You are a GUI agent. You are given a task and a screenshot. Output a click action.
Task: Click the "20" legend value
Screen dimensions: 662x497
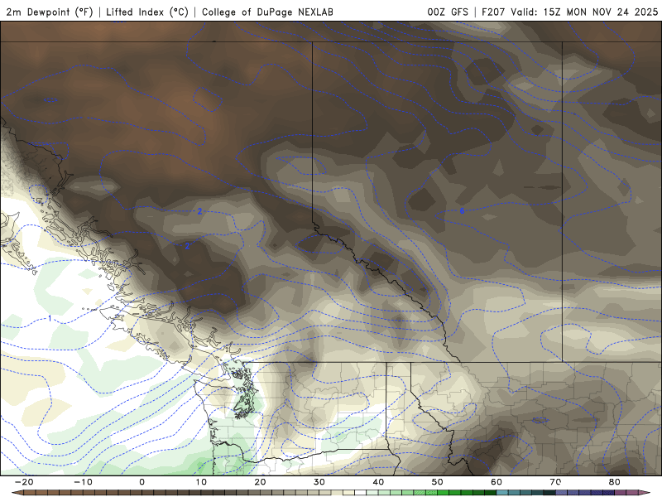click(x=260, y=482)
